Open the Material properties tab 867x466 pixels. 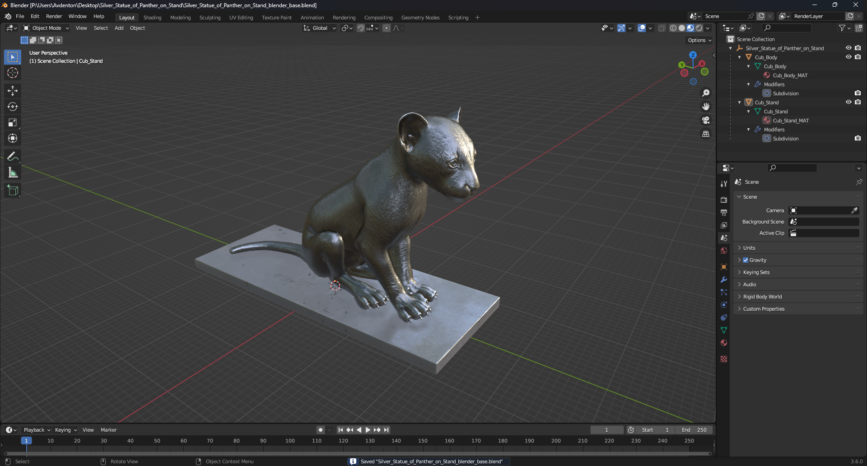pos(724,343)
